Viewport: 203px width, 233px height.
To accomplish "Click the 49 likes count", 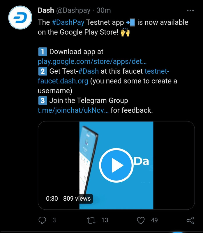I will click(x=154, y=220).
